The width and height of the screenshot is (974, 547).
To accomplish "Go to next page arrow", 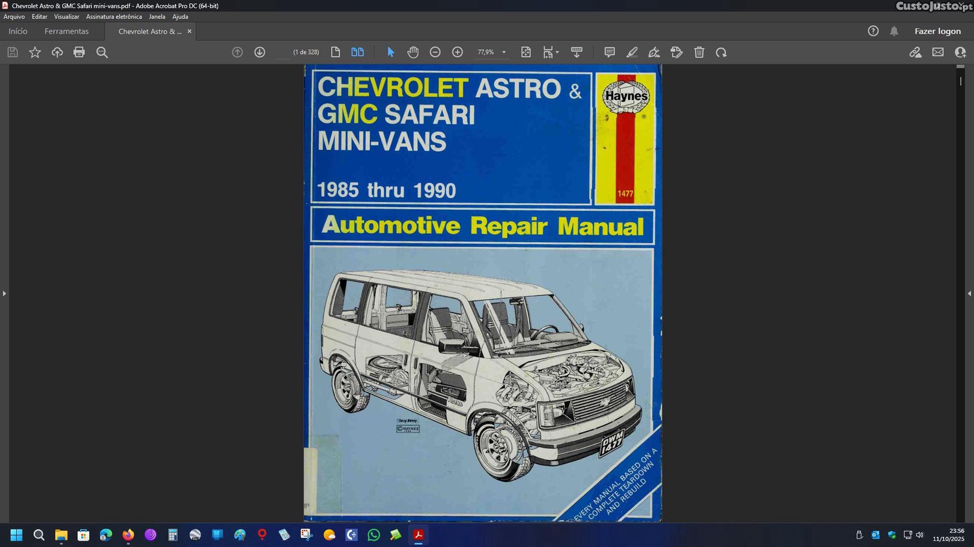I will pos(260,53).
